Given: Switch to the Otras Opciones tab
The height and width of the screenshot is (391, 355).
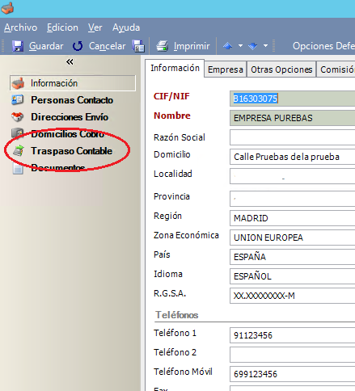Looking at the screenshot, I should coord(281,69).
